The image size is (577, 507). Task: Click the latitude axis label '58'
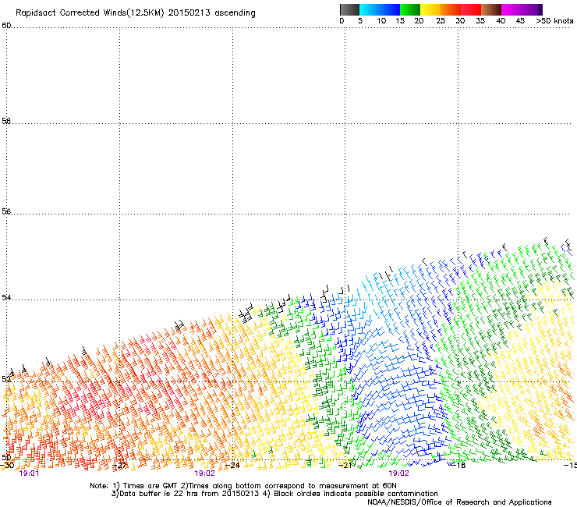click(6, 121)
